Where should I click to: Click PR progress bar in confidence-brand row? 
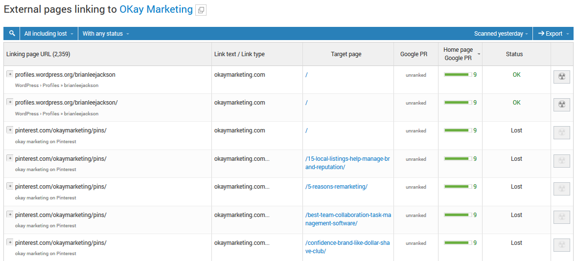tap(458, 243)
